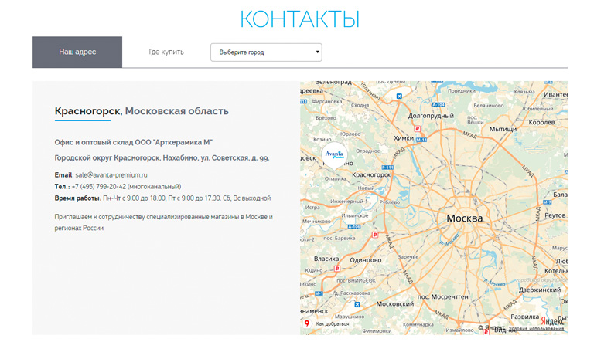Screen dimensions: 604x359
Task: Click the A-104 road badge on map
Action: pos(438,104)
